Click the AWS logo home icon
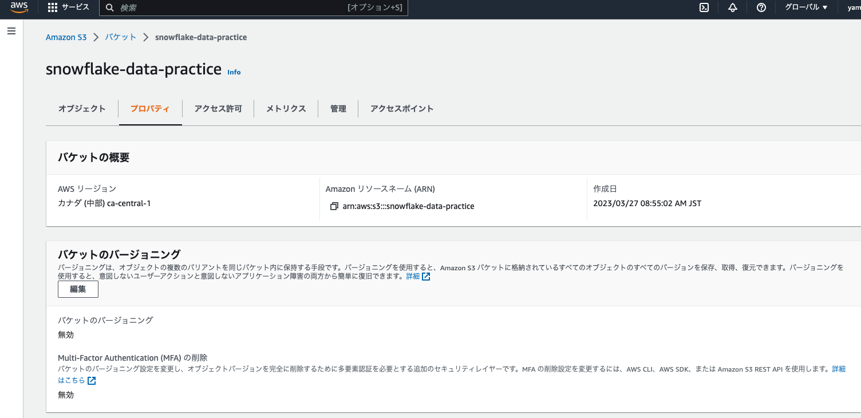 tap(19, 7)
